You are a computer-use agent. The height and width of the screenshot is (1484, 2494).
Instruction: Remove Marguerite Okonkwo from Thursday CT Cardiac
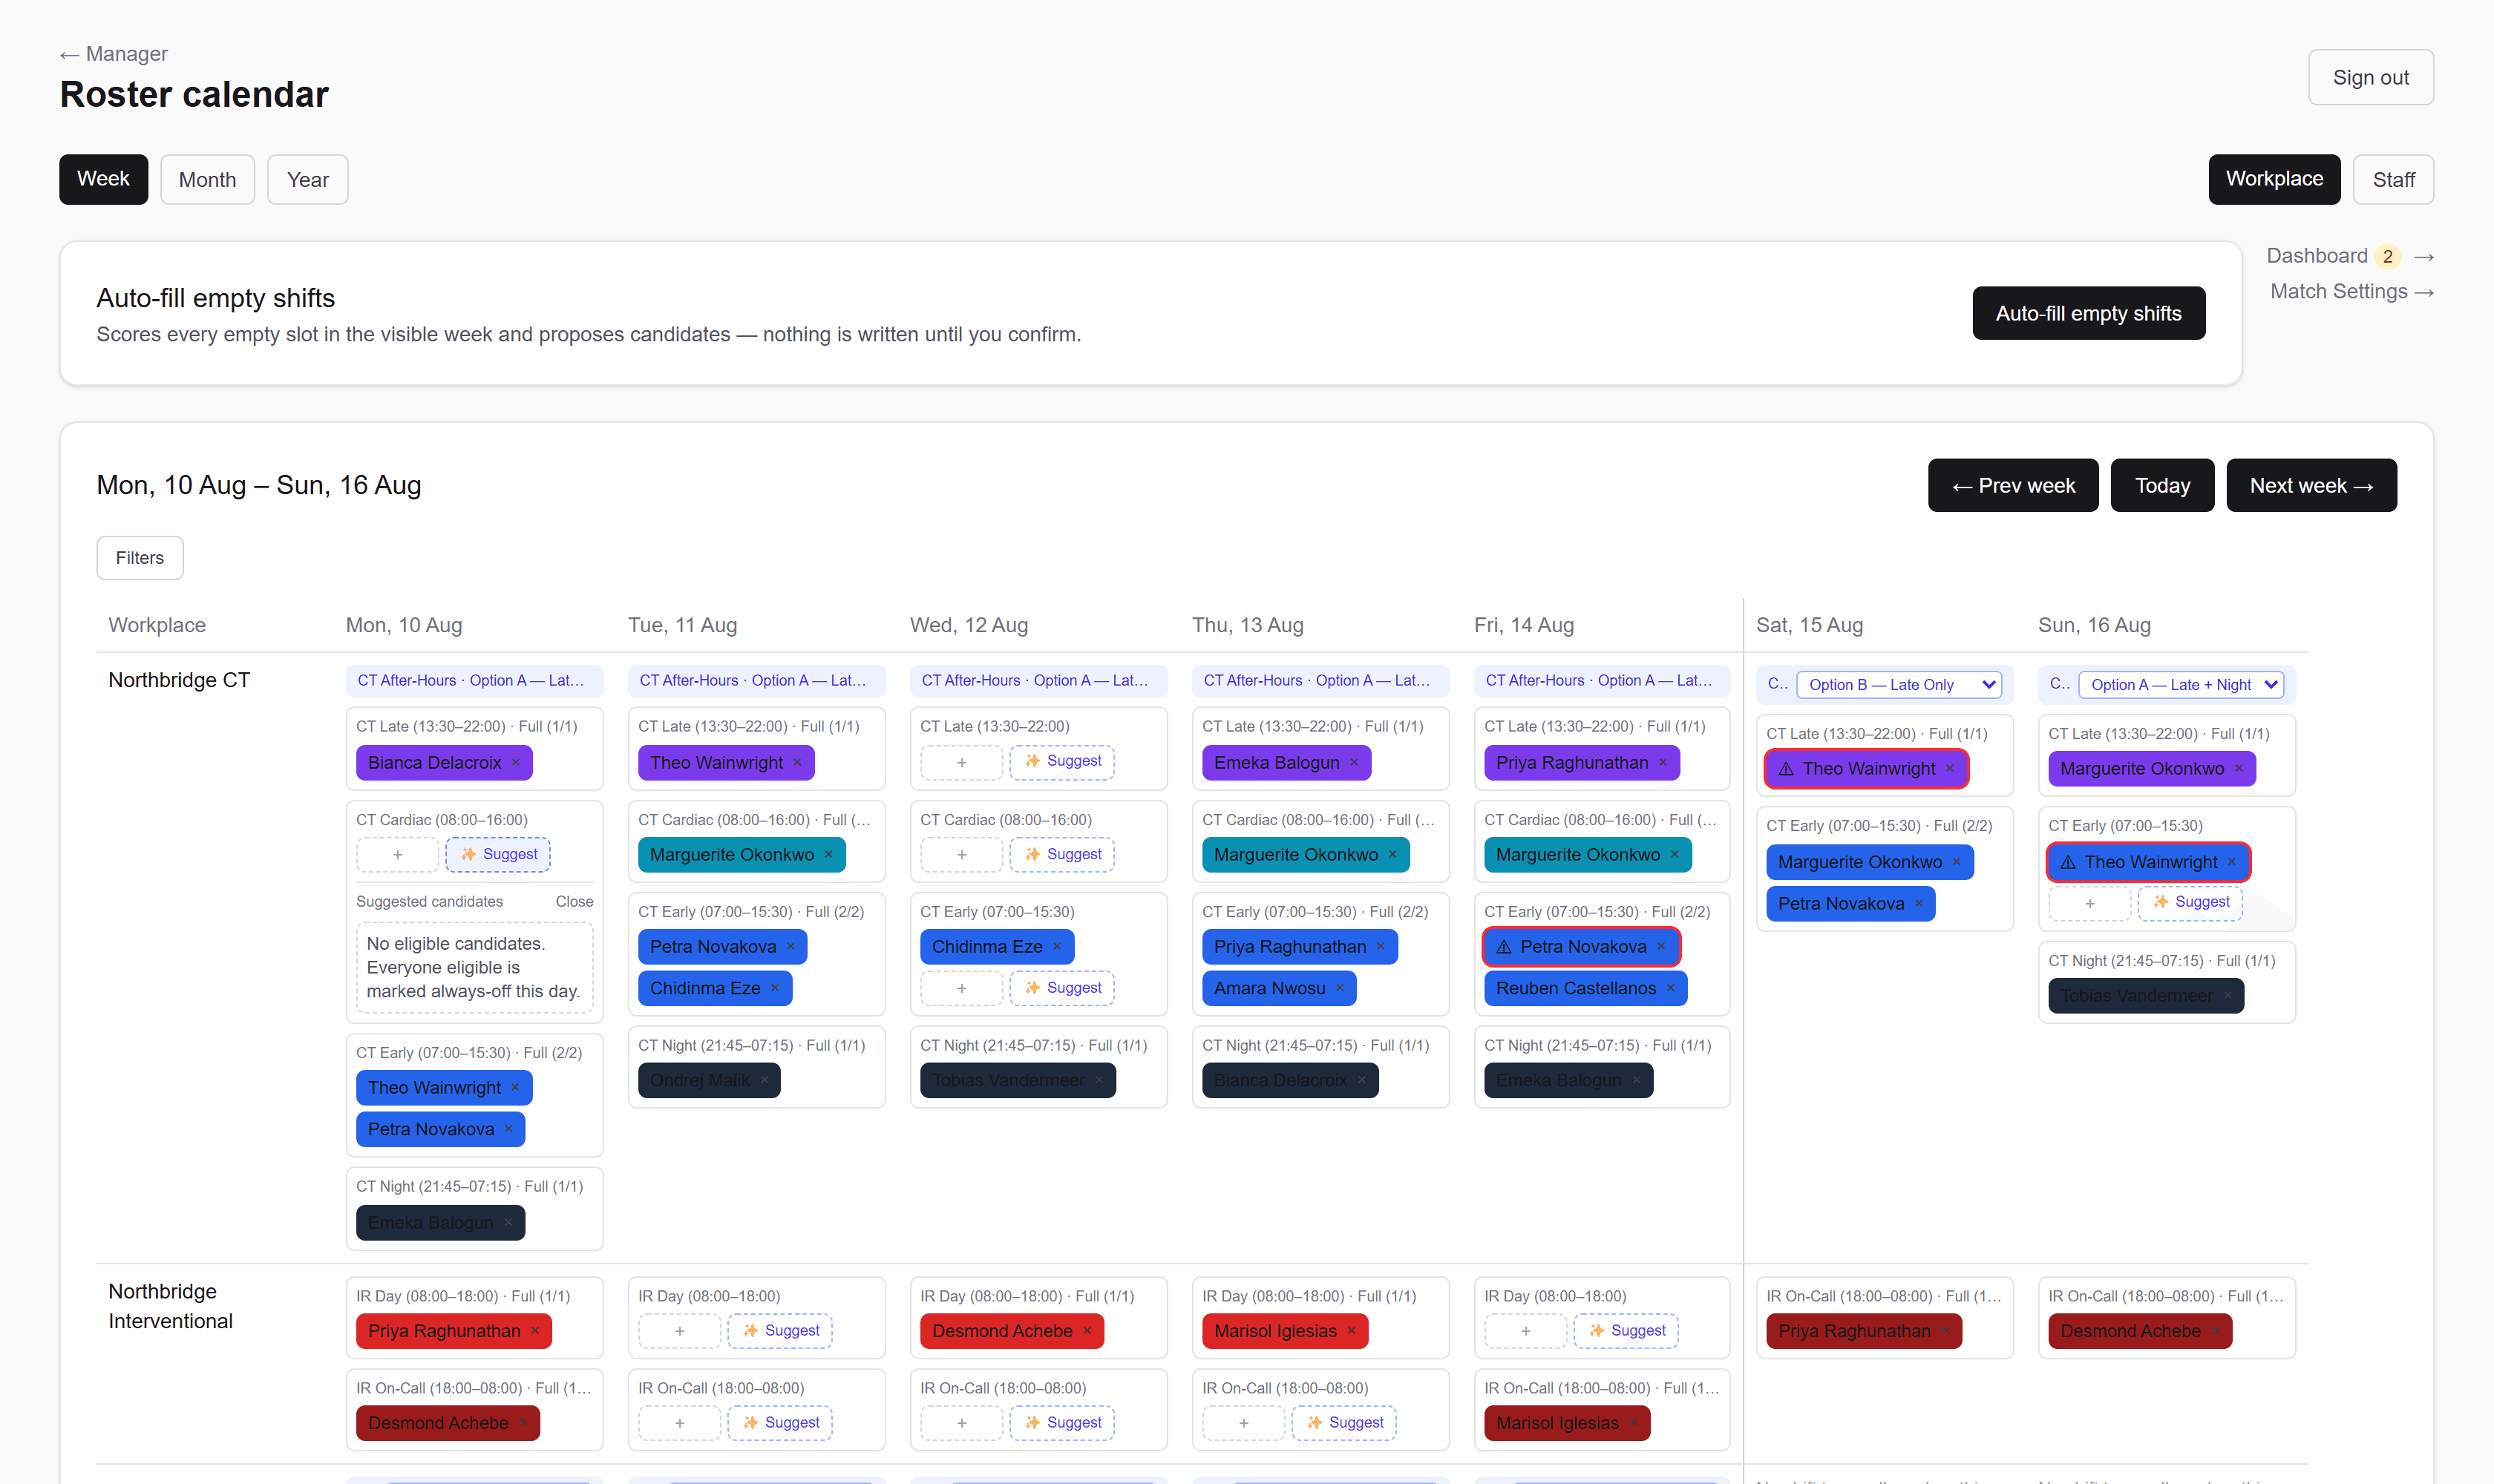(1392, 854)
